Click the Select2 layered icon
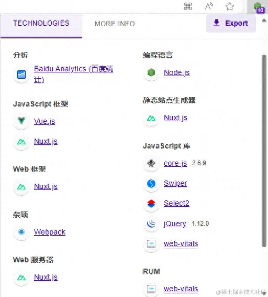 coord(151,204)
